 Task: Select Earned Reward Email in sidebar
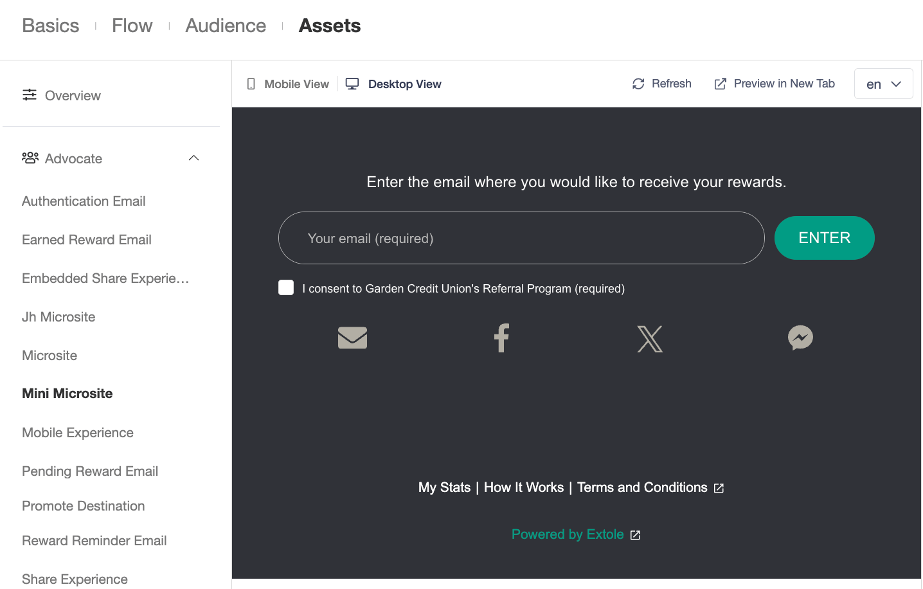pyautogui.click(x=87, y=240)
